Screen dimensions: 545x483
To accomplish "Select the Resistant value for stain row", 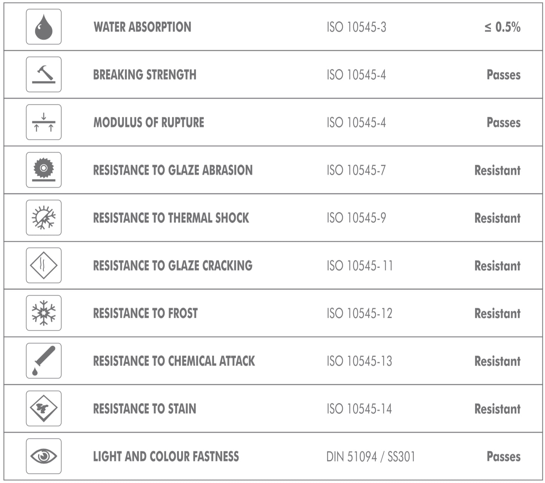I will coord(497,409).
